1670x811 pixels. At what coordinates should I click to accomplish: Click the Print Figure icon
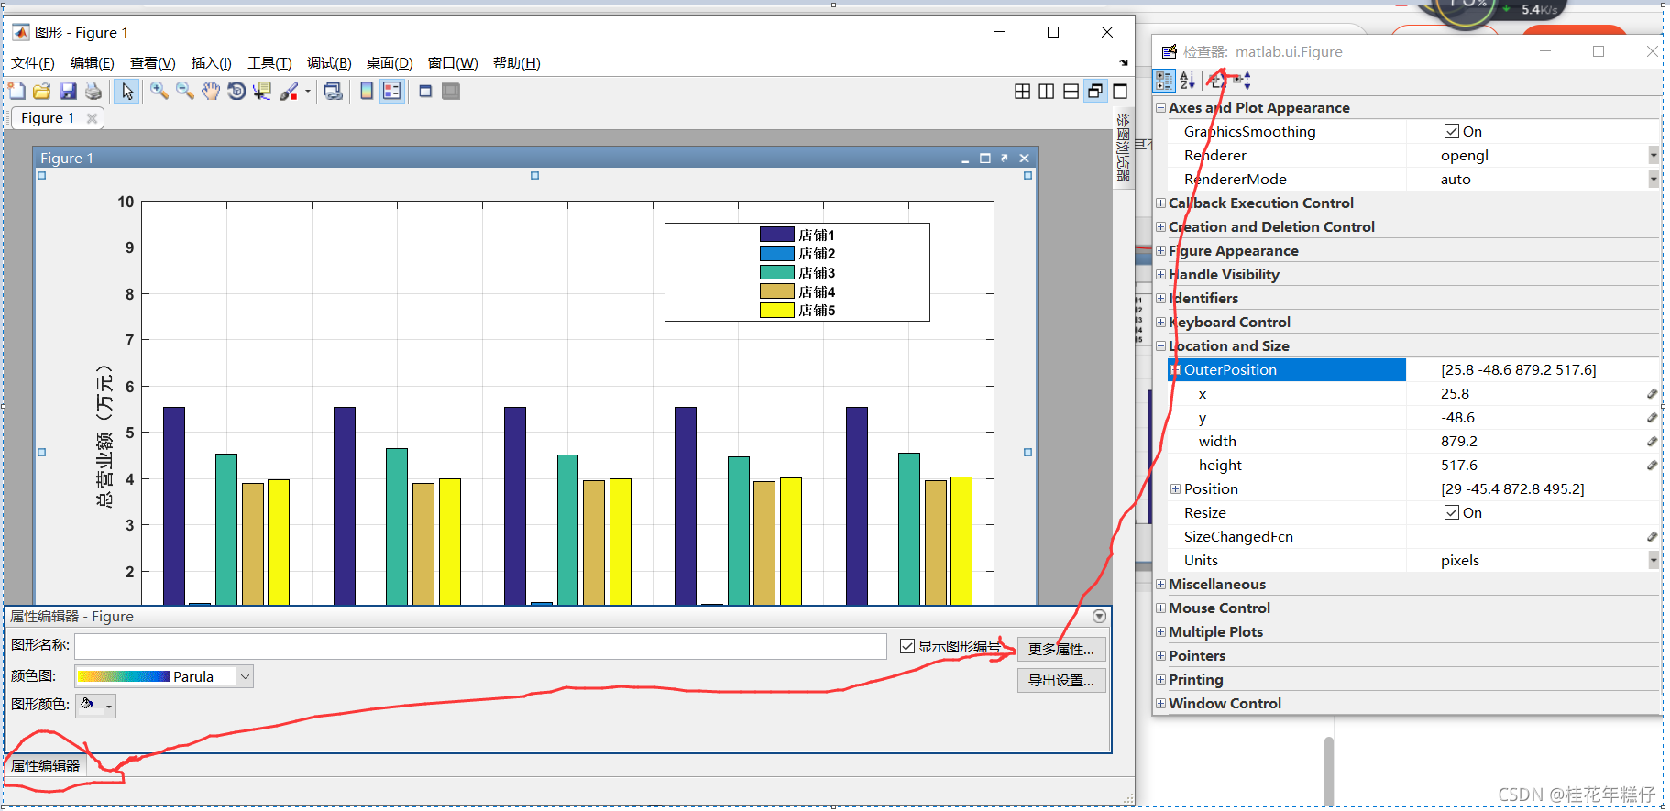tap(93, 91)
